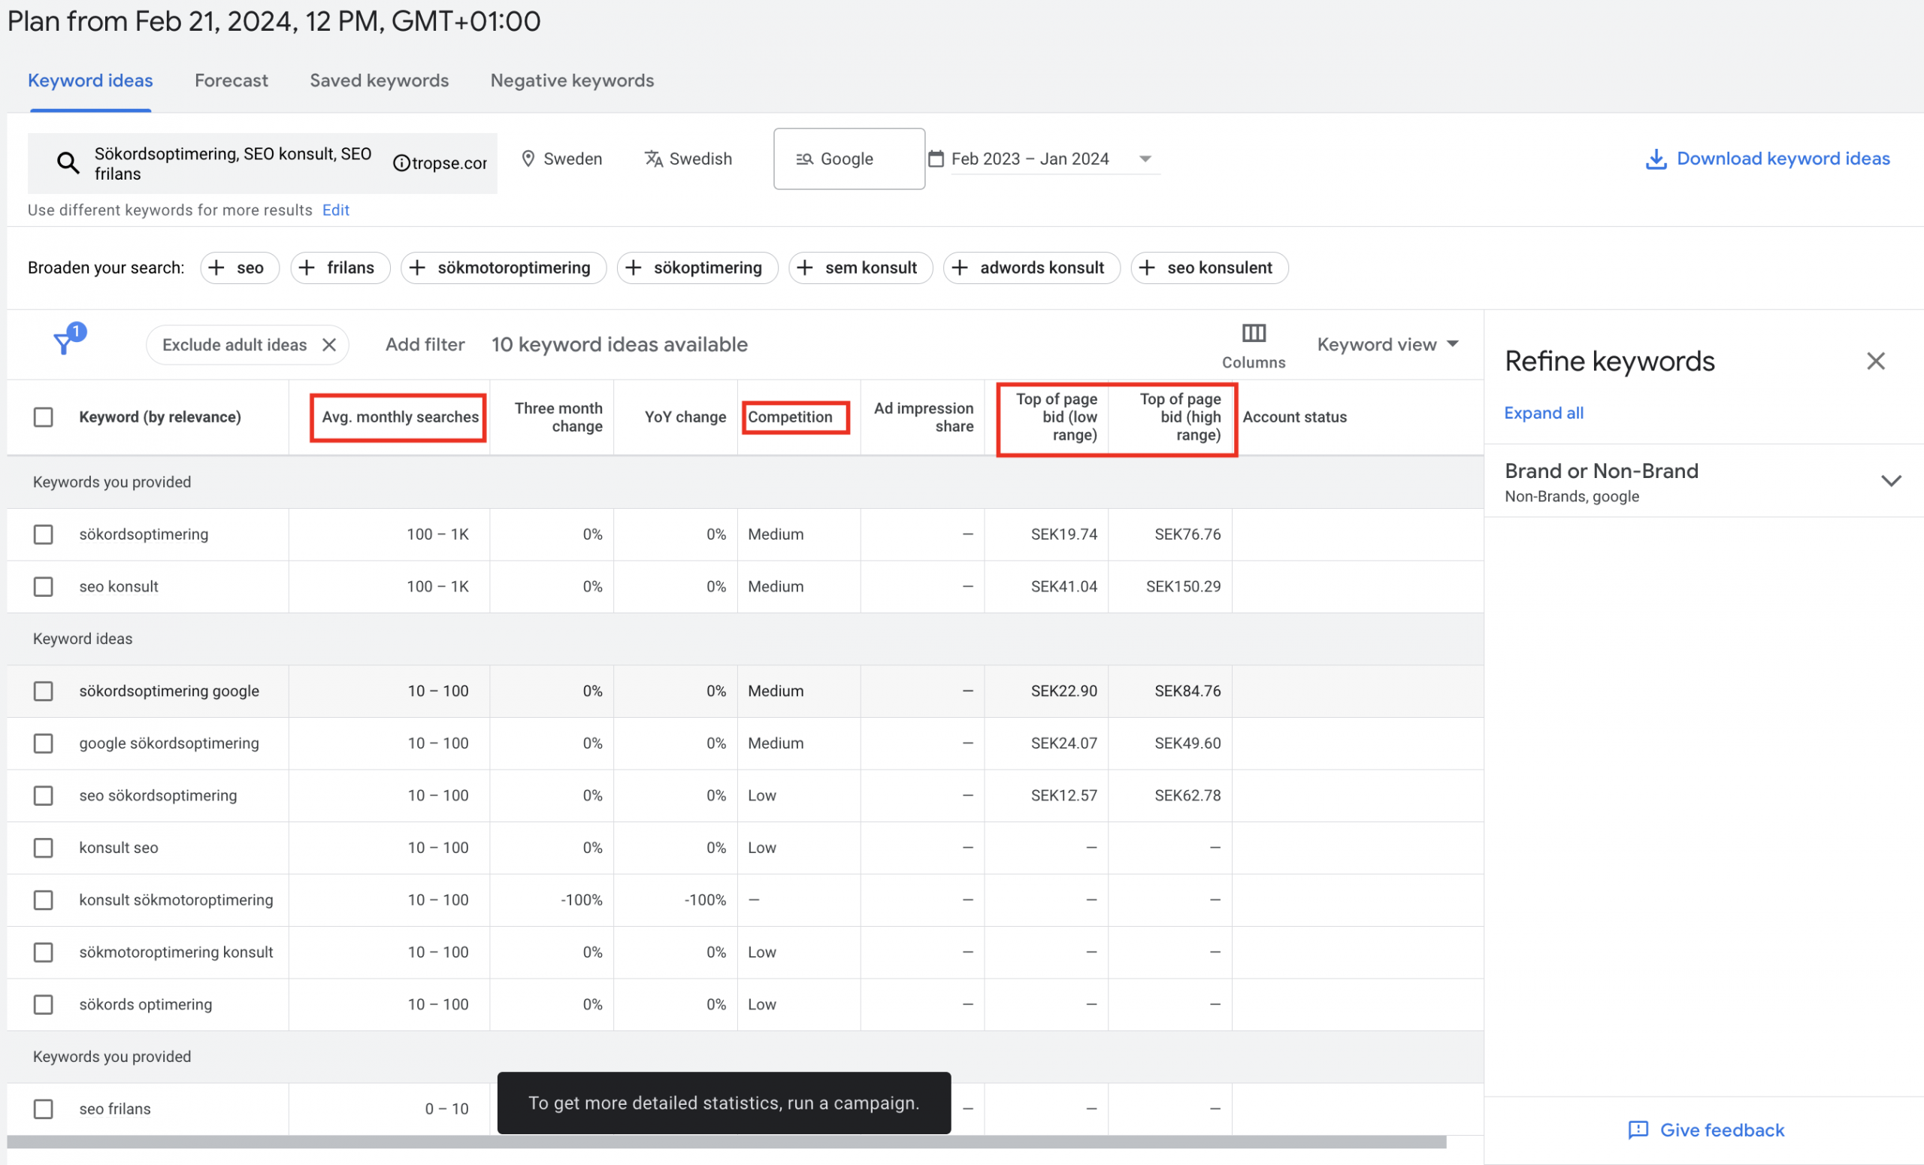This screenshot has width=1924, height=1165.
Task: Open the Sweden location selector
Action: [x=561, y=159]
